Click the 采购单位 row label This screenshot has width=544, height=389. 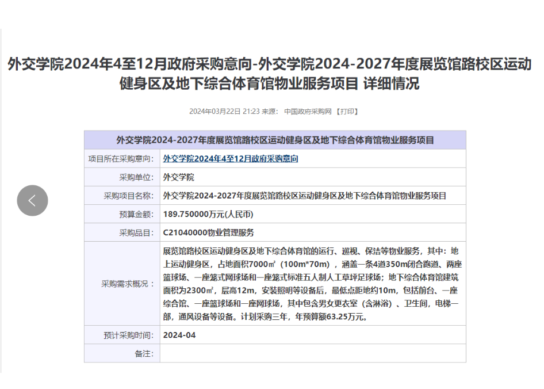[136, 177]
